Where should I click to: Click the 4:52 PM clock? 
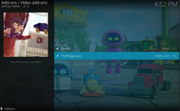tap(166, 4)
